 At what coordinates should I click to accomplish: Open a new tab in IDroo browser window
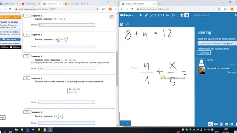pos(160,4)
